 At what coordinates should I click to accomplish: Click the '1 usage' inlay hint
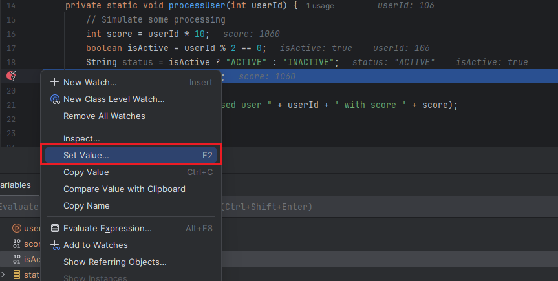point(320,6)
